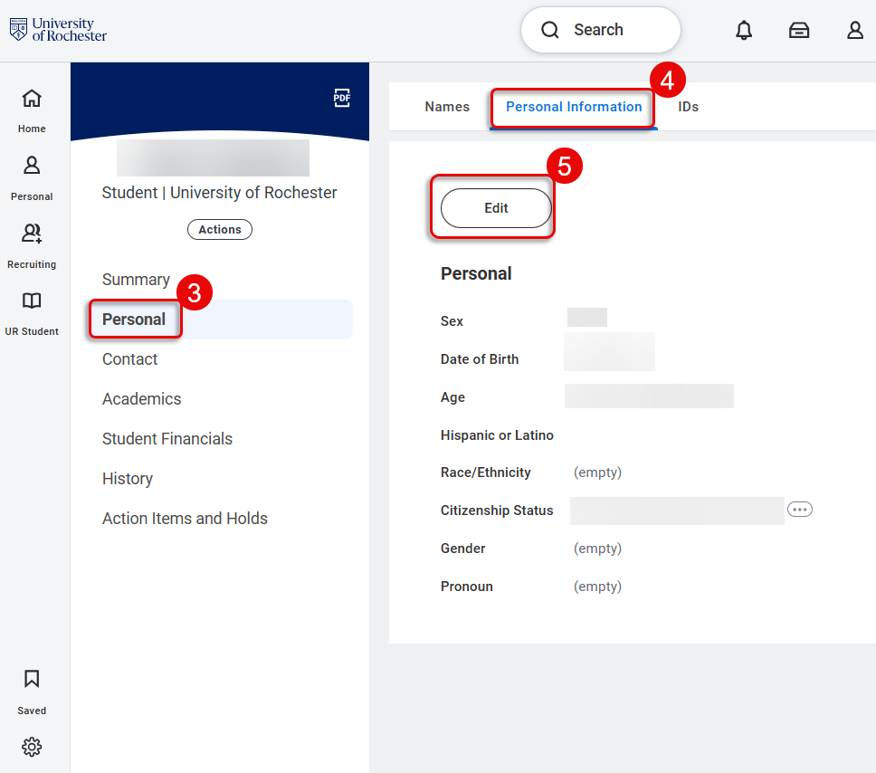Open Student Financials section
876x773 pixels.
[x=167, y=439]
